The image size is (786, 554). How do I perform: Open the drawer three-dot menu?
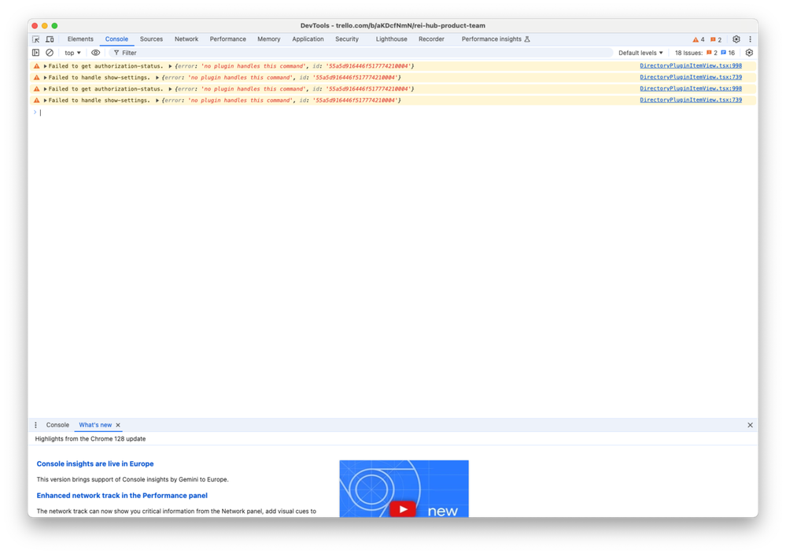tap(35, 425)
